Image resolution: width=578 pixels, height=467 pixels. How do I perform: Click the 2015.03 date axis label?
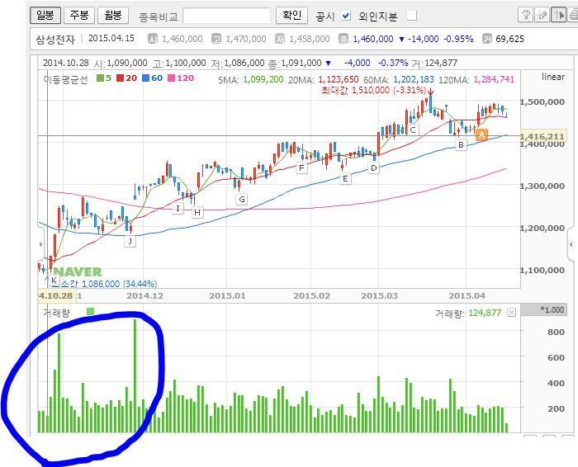click(380, 295)
